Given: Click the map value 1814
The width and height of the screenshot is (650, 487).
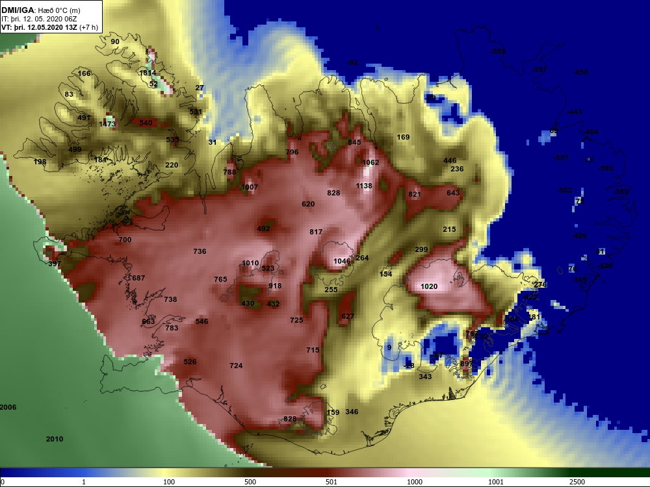Looking at the screenshot, I should [148, 73].
